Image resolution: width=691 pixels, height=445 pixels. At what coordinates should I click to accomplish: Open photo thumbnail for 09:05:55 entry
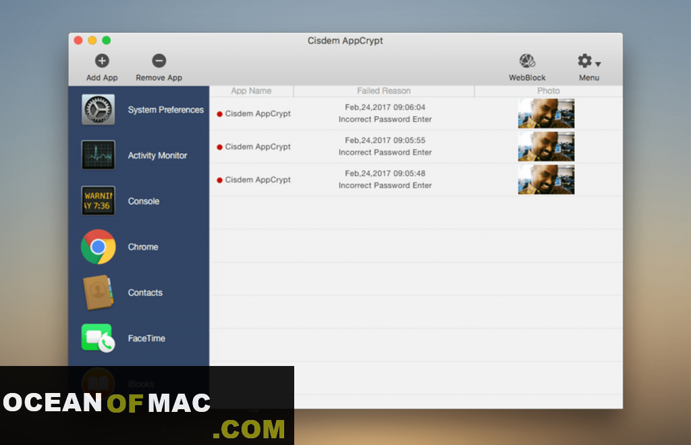546,147
